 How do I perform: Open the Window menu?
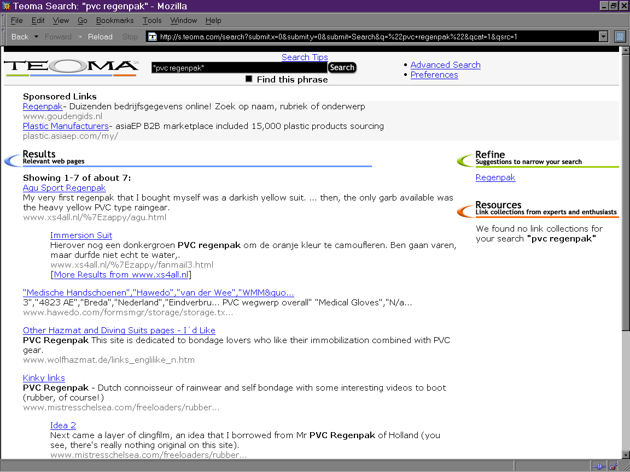(184, 20)
